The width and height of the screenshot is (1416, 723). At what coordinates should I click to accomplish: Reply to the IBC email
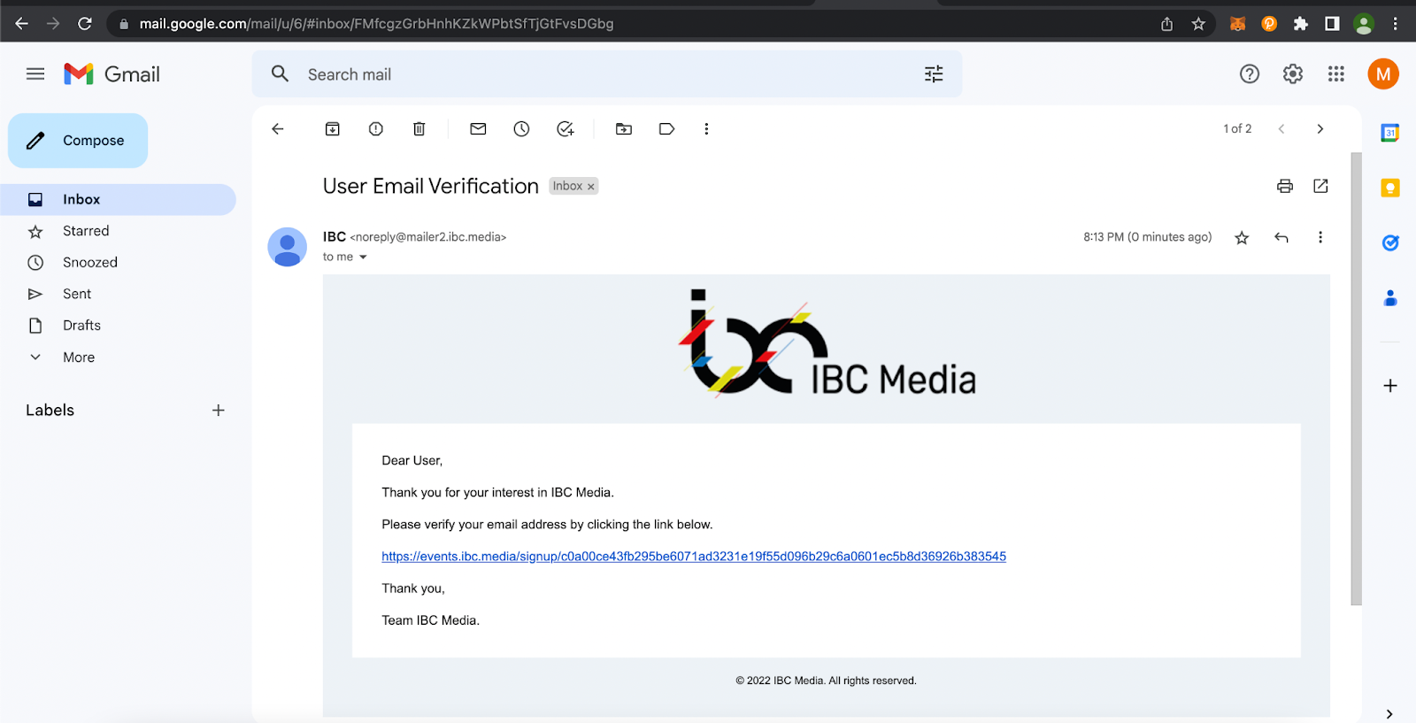(x=1281, y=237)
